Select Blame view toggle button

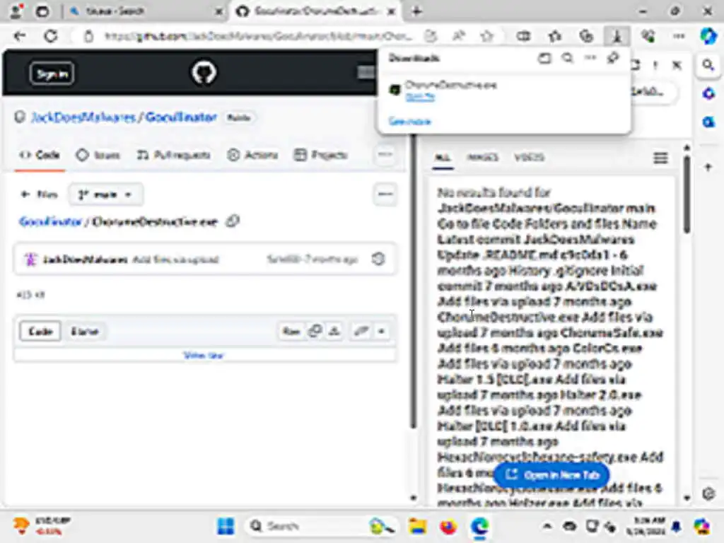tap(85, 331)
